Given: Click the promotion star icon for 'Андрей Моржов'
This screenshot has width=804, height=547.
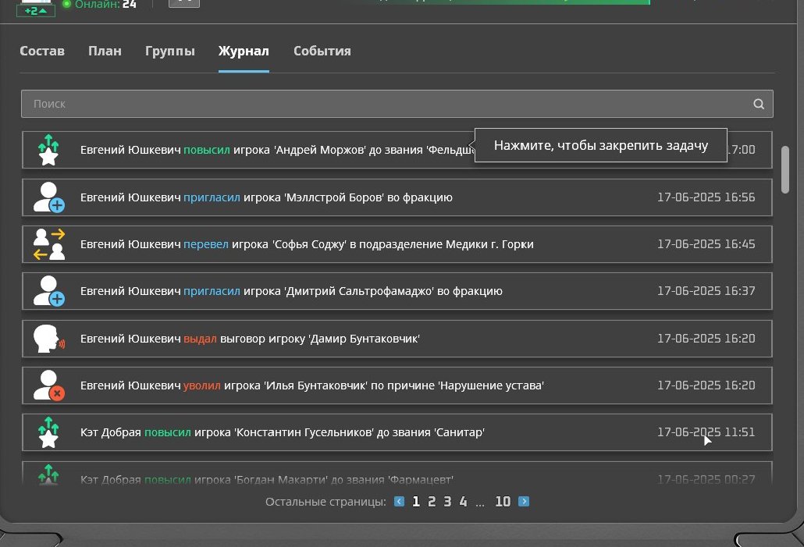Looking at the screenshot, I should tap(48, 150).
